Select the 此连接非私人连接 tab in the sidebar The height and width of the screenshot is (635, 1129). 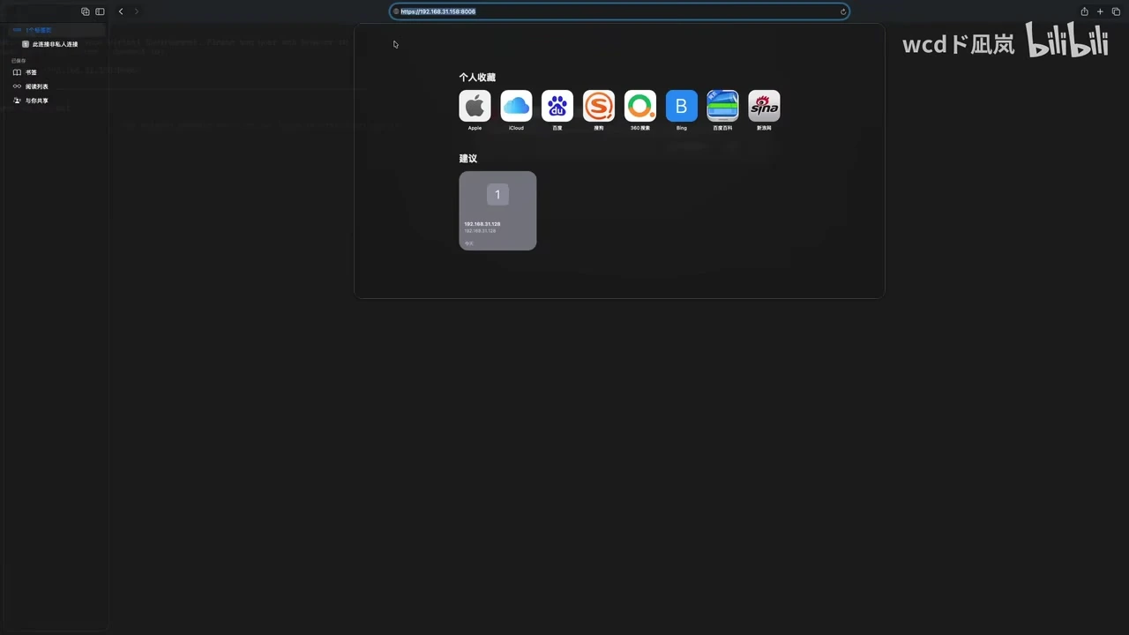click(x=55, y=44)
